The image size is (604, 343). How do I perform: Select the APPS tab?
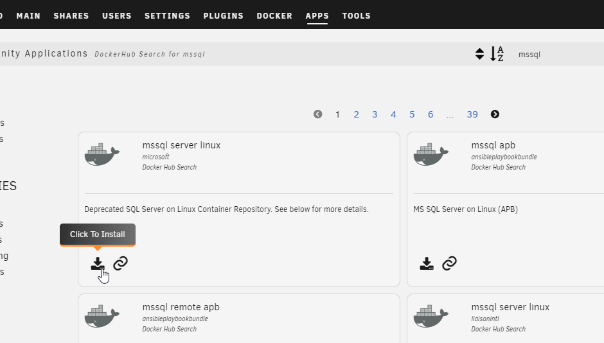(317, 16)
